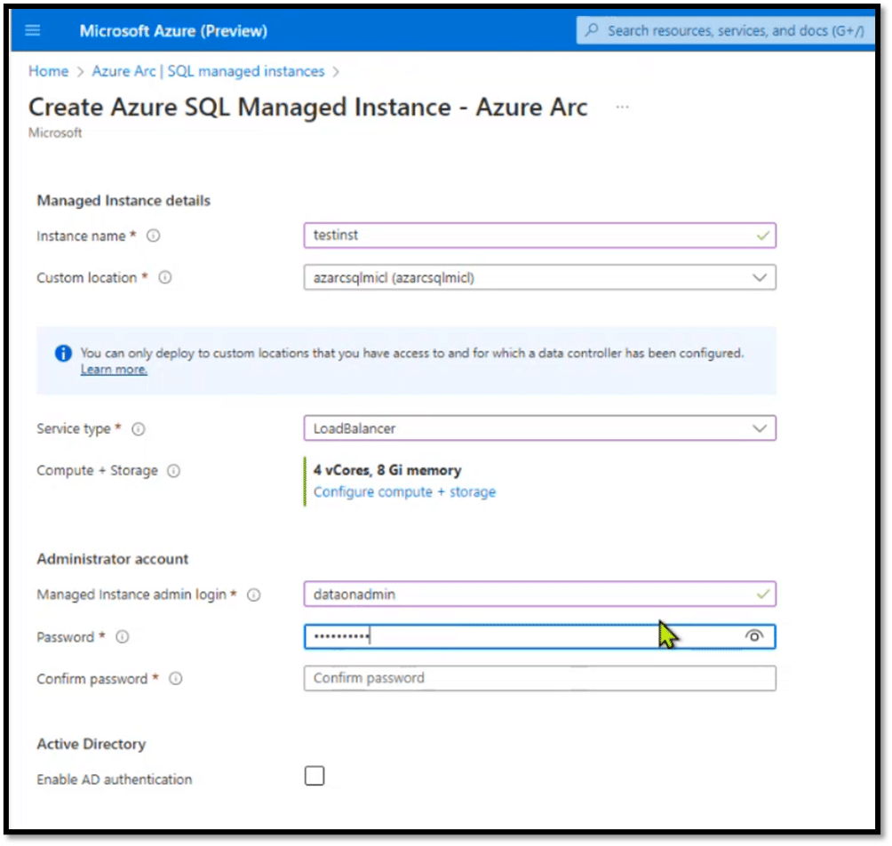Open Azure Arc | SQL managed instances breadcrumb
This screenshot has width=892, height=846.
click(208, 71)
